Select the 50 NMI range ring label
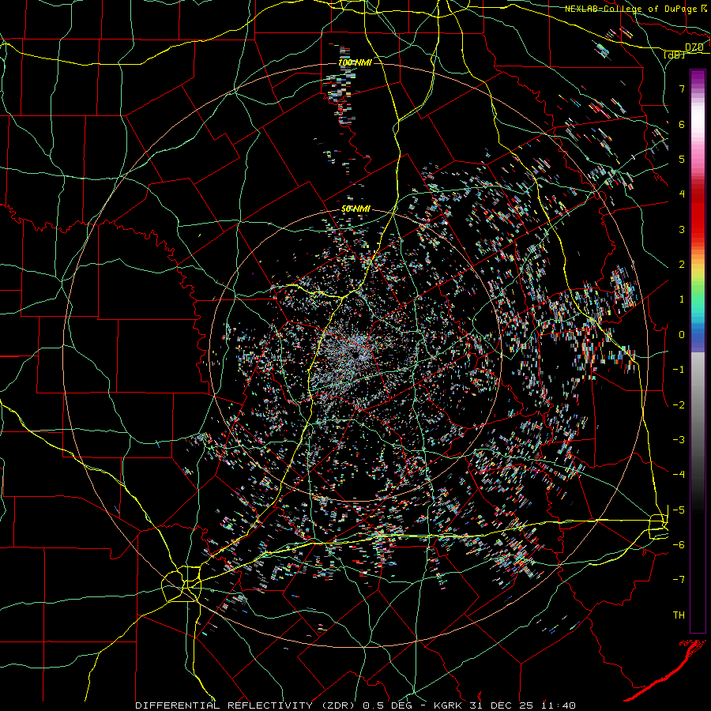The image size is (711, 711). (355, 209)
